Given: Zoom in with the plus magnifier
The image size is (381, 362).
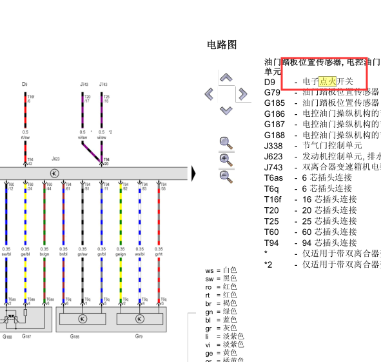Looking at the screenshot, I should click(226, 160).
